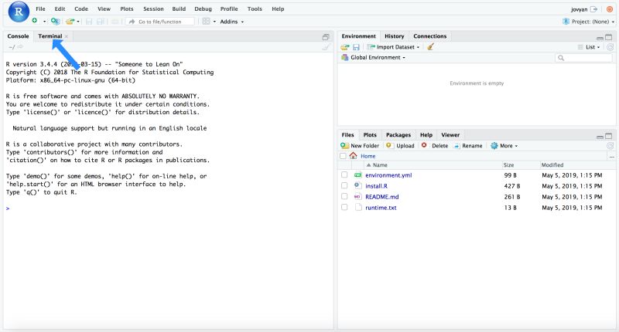Open the Project: (None) dropdown
This screenshot has height=332, width=619.
[588, 22]
